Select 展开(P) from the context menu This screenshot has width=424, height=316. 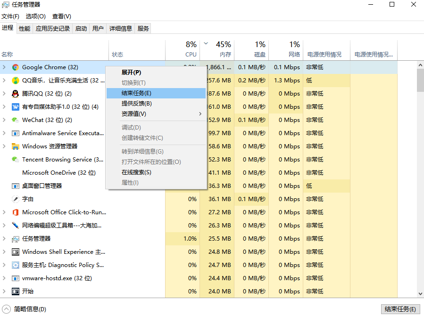point(156,73)
